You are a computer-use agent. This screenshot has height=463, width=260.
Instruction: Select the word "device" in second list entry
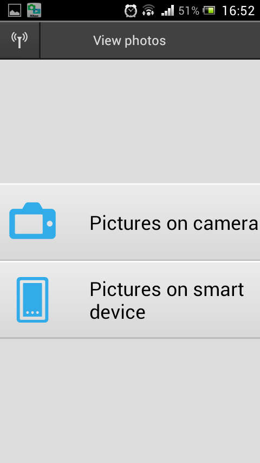(118, 312)
